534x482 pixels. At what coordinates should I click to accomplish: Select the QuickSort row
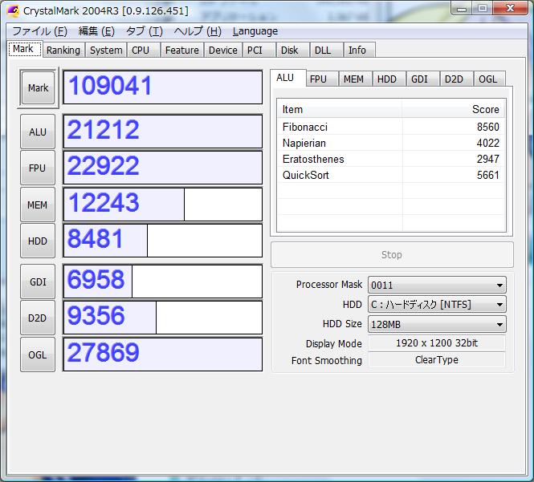click(391, 175)
